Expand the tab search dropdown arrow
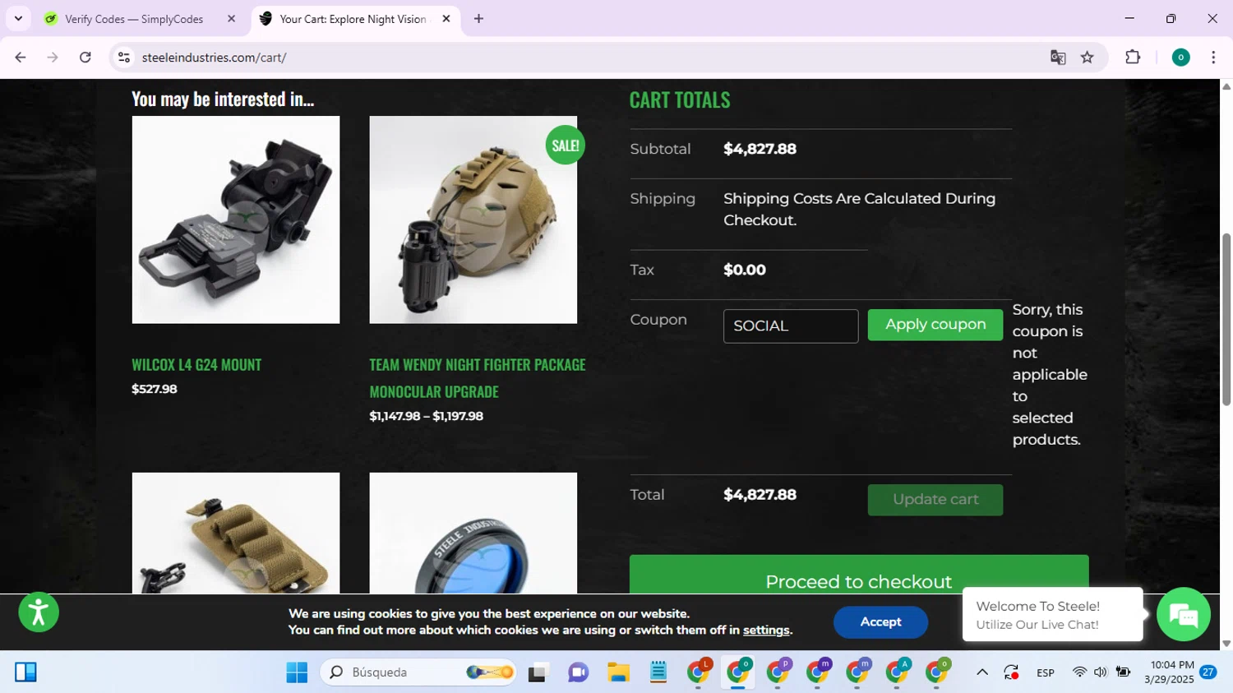 18,19
